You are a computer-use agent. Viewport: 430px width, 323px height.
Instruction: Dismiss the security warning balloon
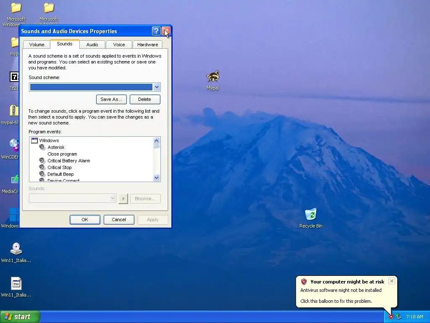pyautogui.click(x=392, y=281)
